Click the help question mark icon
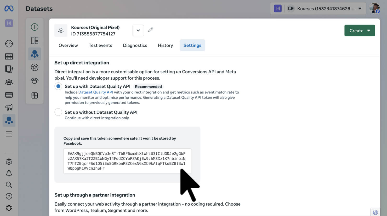 click(x=9, y=196)
